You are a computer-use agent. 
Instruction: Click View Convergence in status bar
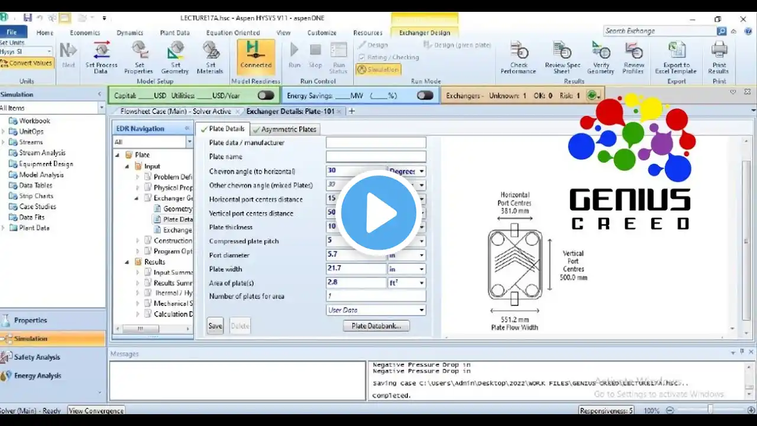point(96,411)
